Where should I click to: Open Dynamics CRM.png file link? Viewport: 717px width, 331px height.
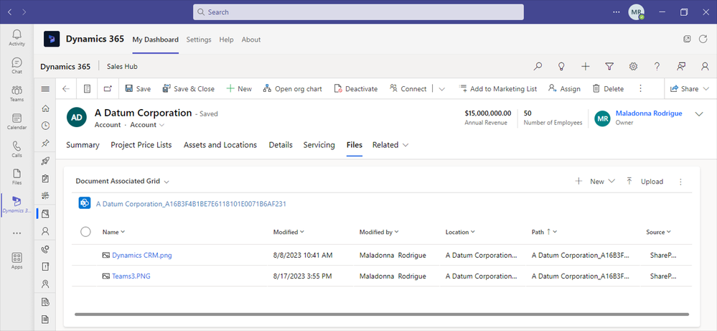pyautogui.click(x=142, y=255)
